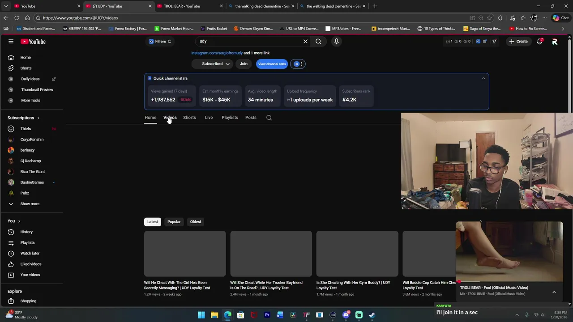Open a new browser tab with plus
The width and height of the screenshot is (573, 322).
(x=375, y=6)
